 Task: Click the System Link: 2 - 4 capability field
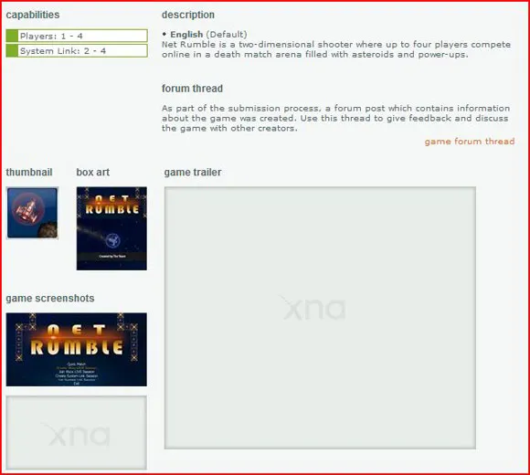(77, 51)
